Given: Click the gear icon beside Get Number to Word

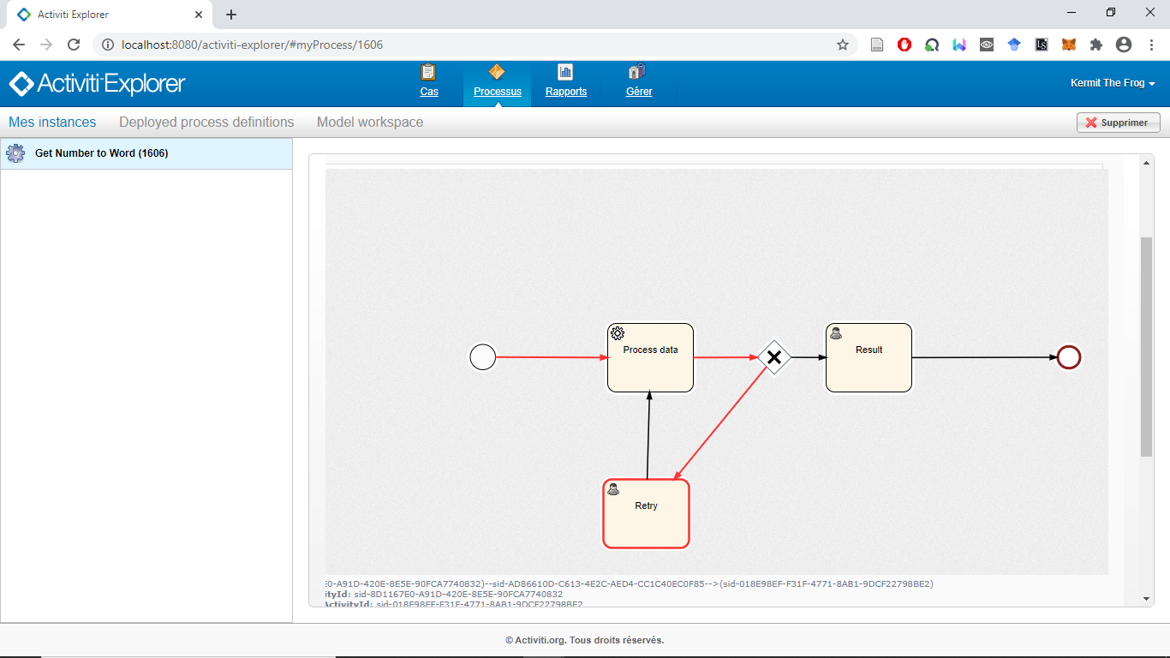Looking at the screenshot, I should point(15,153).
